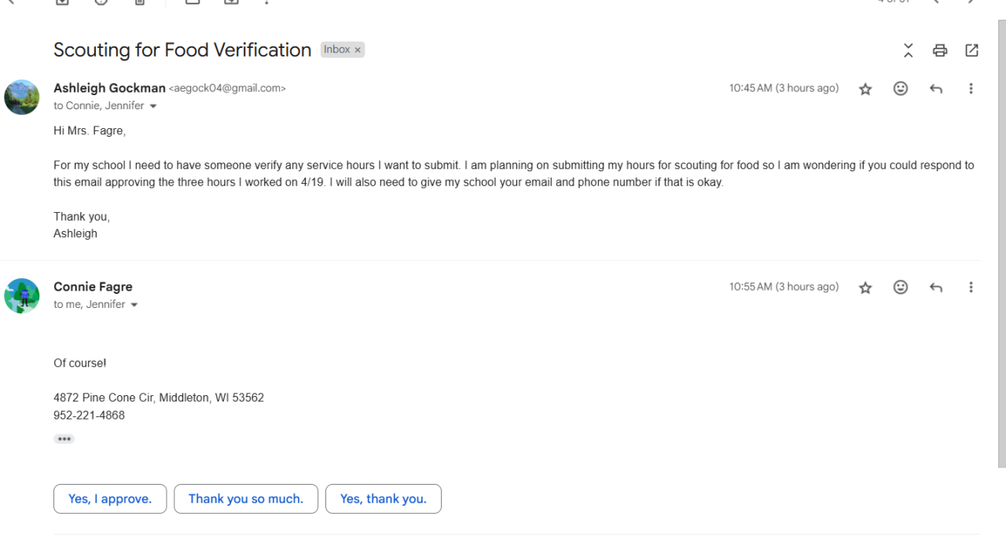Star Ashleigh Gockman's message
This screenshot has height=546, width=1006.
[865, 89]
